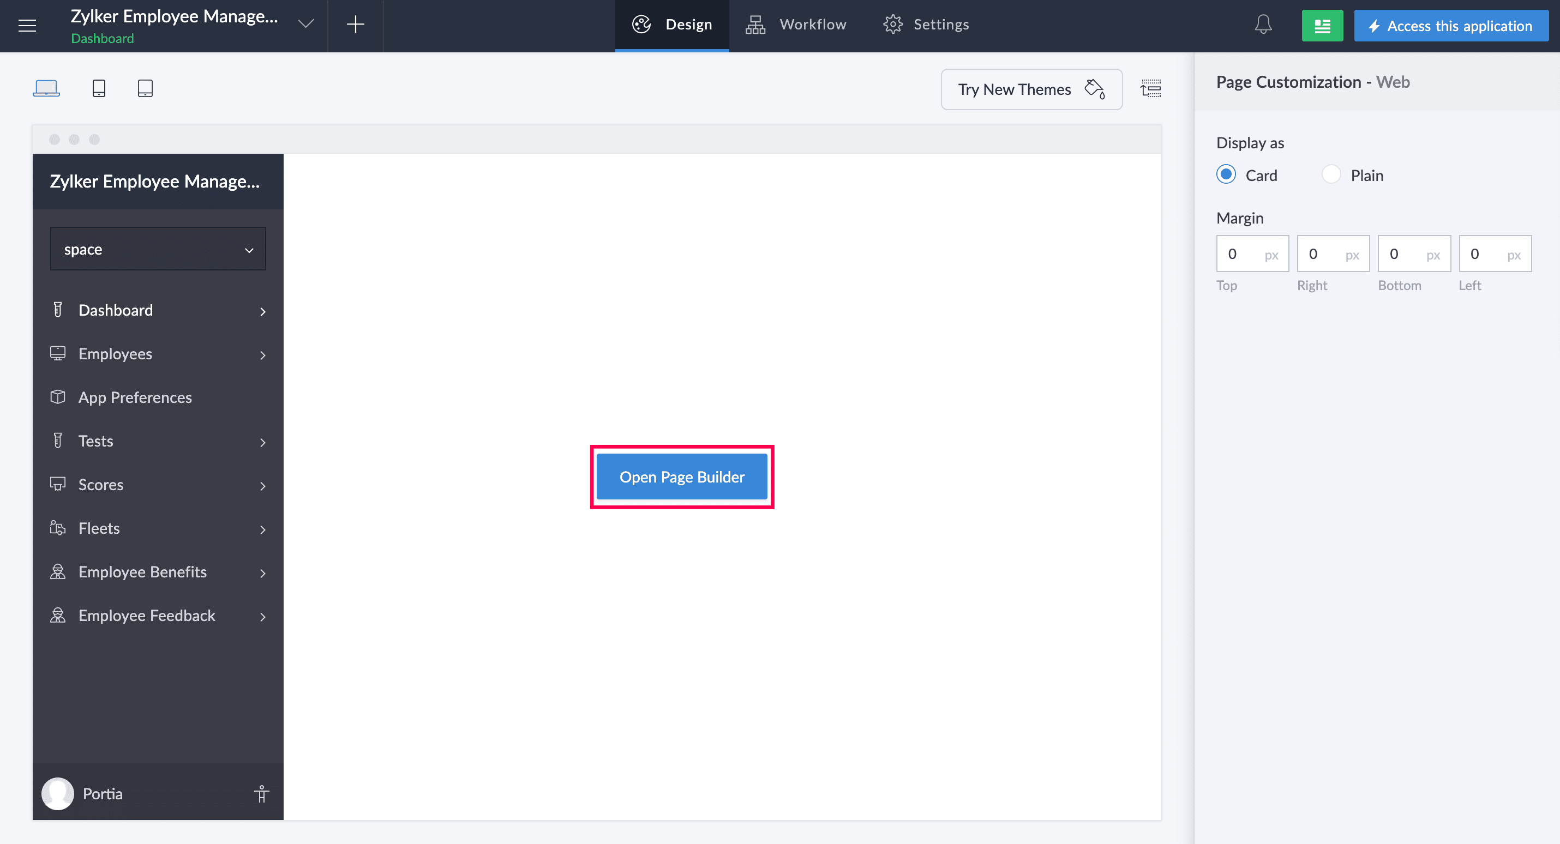Screen dimensions: 1560x844
Task: Switch to laptop device preview
Action: tap(46, 88)
